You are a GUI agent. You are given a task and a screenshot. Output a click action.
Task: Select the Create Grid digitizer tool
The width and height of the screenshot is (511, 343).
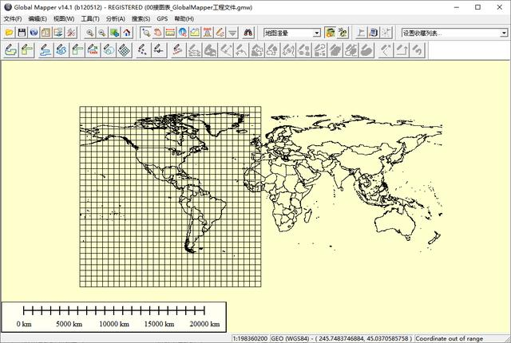[x=125, y=50]
